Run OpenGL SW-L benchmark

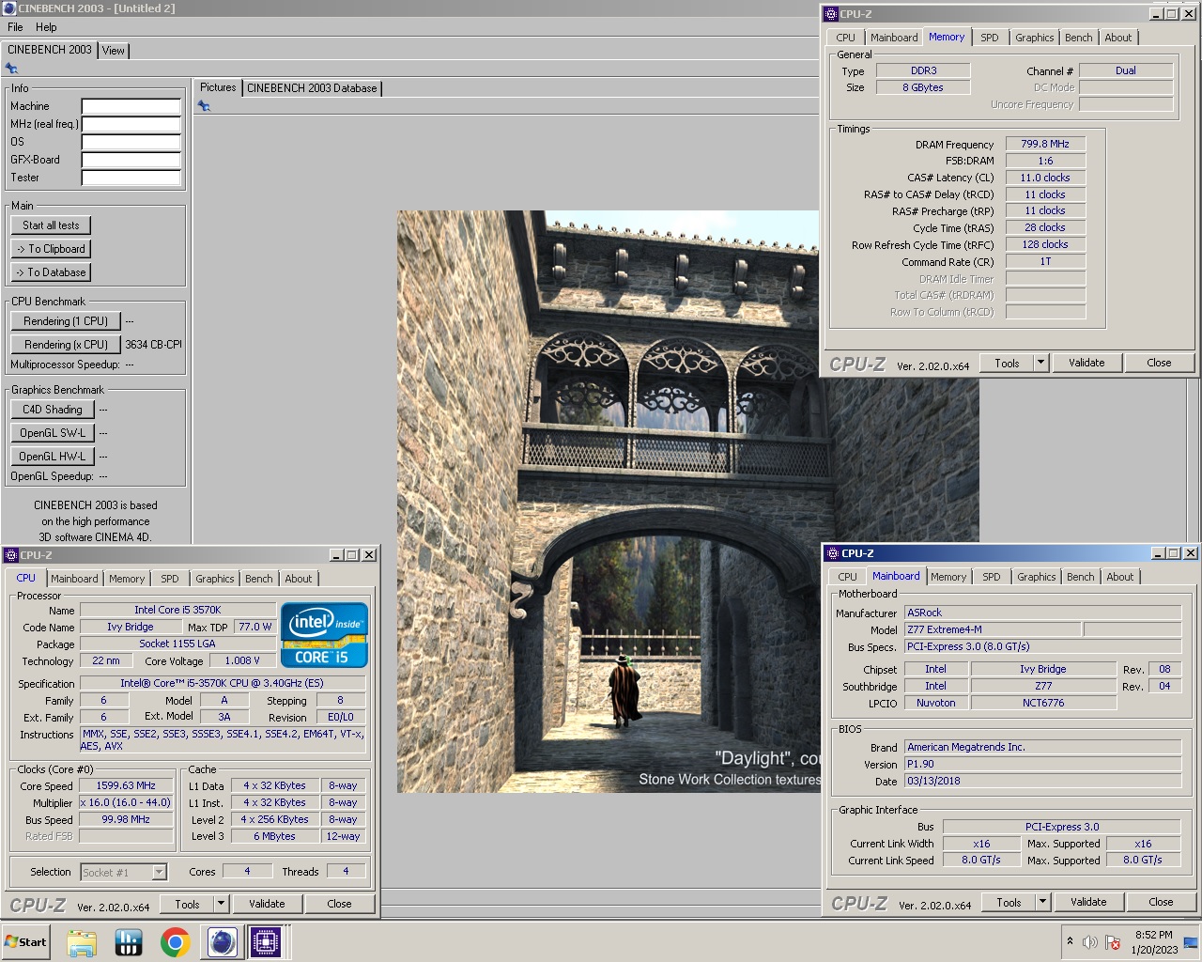53,433
